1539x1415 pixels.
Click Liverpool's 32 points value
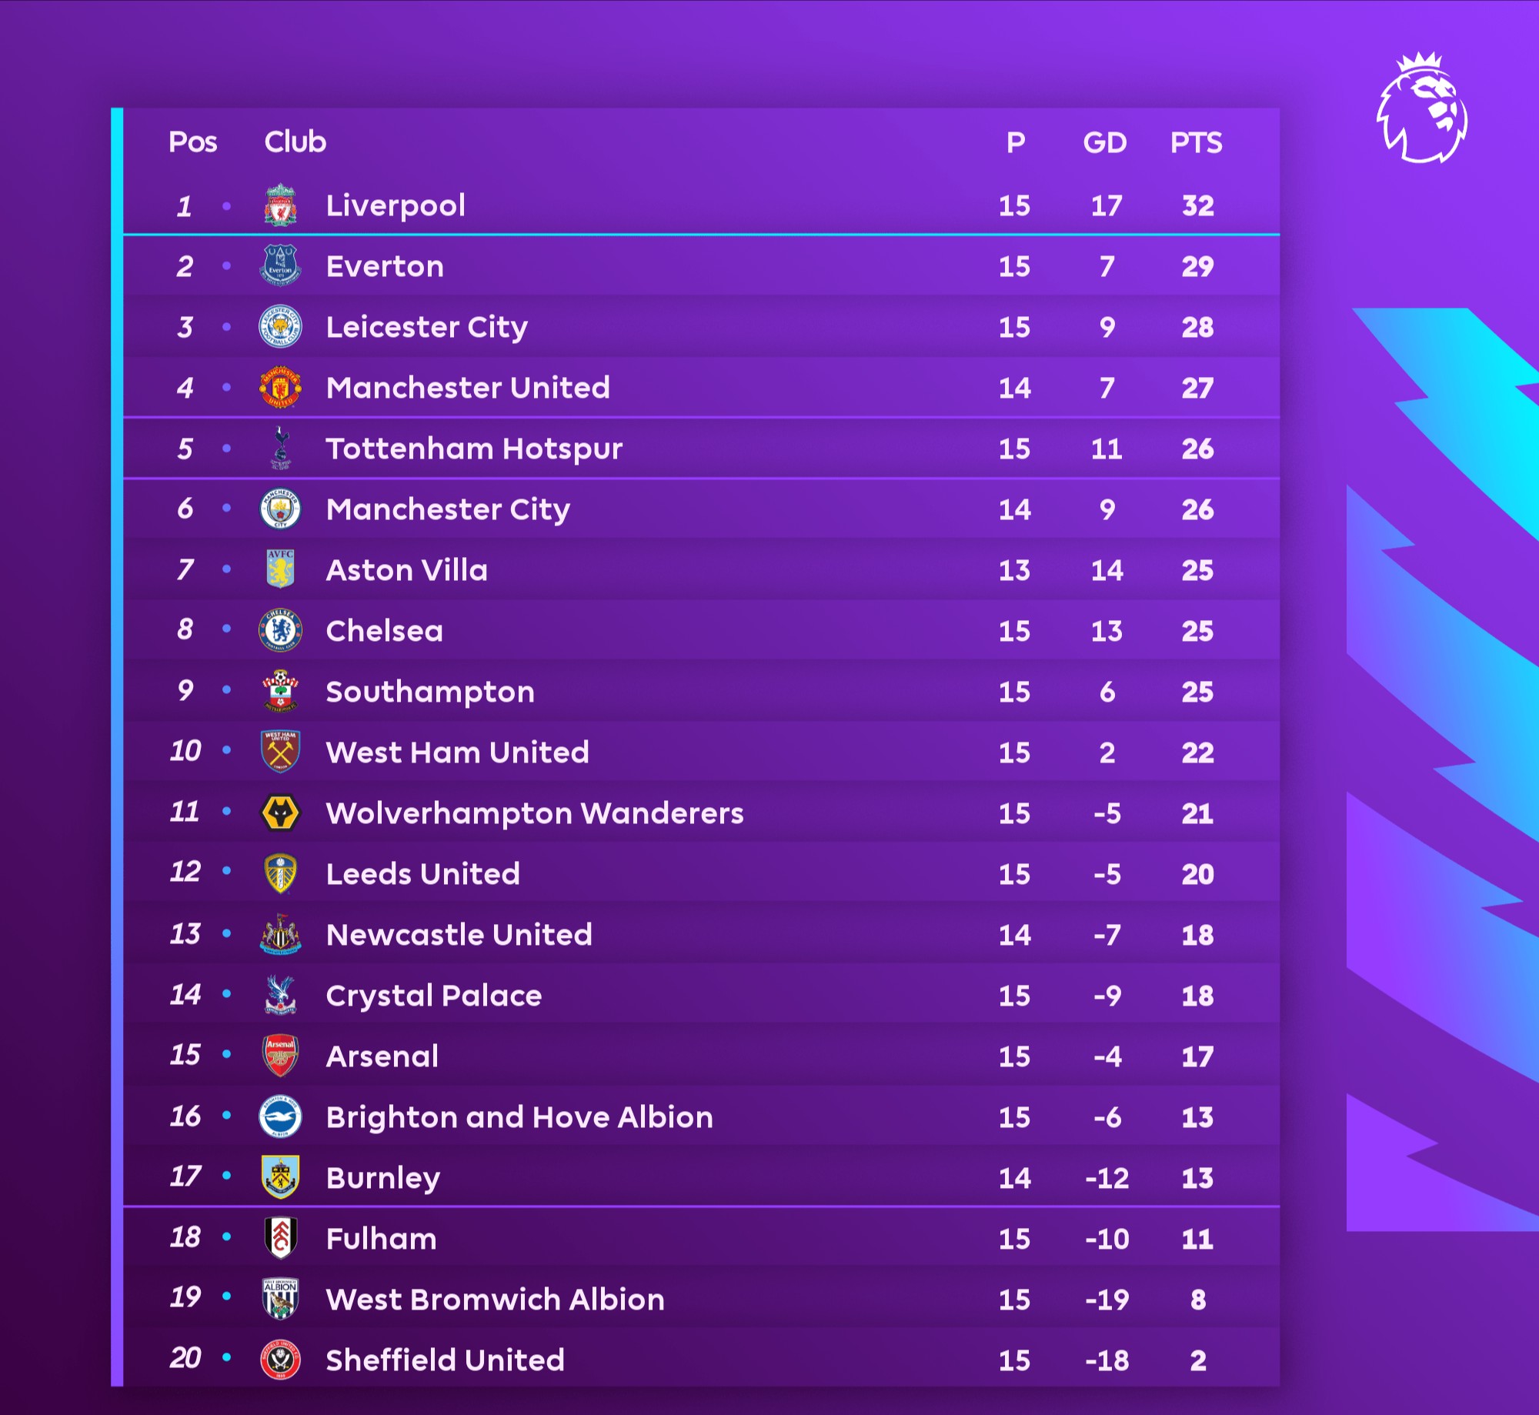tap(1198, 205)
